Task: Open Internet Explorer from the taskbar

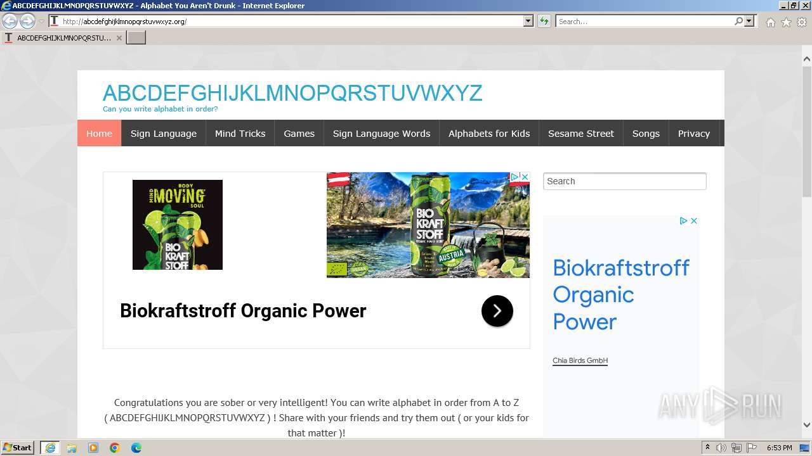Action: pos(50,448)
